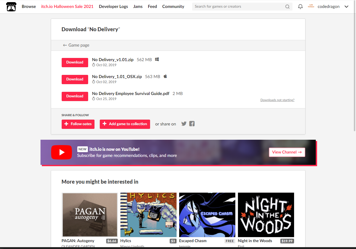The height and width of the screenshot is (249, 356).
Task: Click file name No Delivery_v1.01.zip
Action: (x=113, y=60)
